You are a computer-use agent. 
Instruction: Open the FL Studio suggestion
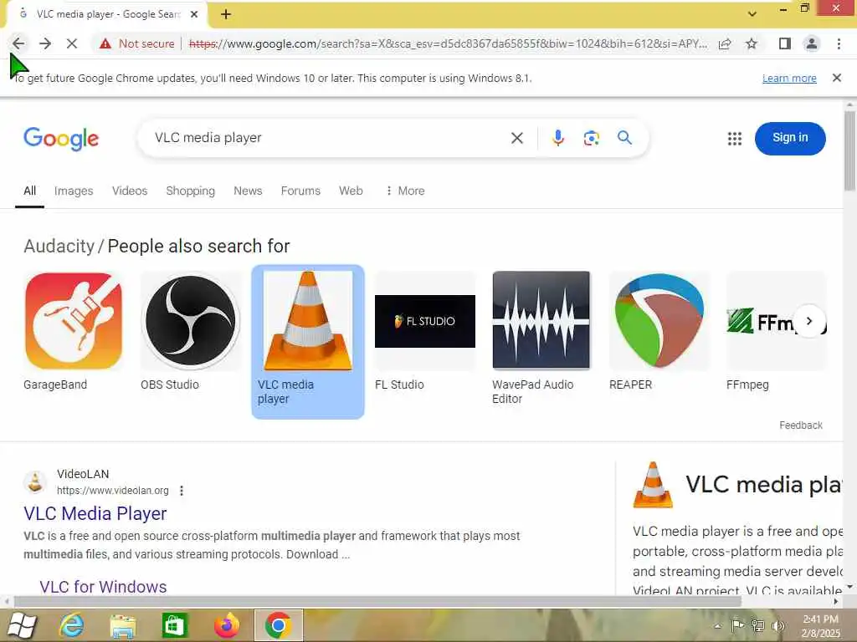point(424,331)
